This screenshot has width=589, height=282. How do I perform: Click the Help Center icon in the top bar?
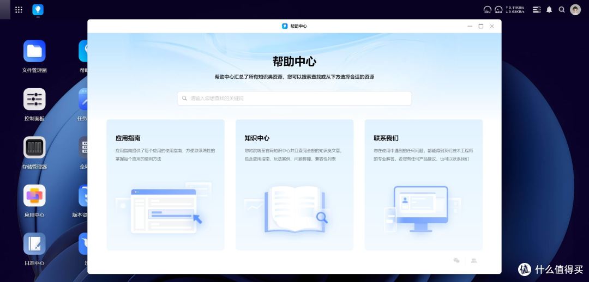38,10
